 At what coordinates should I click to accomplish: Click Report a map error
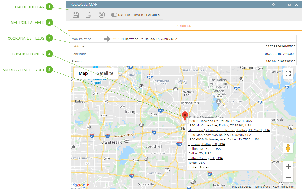[283, 186]
